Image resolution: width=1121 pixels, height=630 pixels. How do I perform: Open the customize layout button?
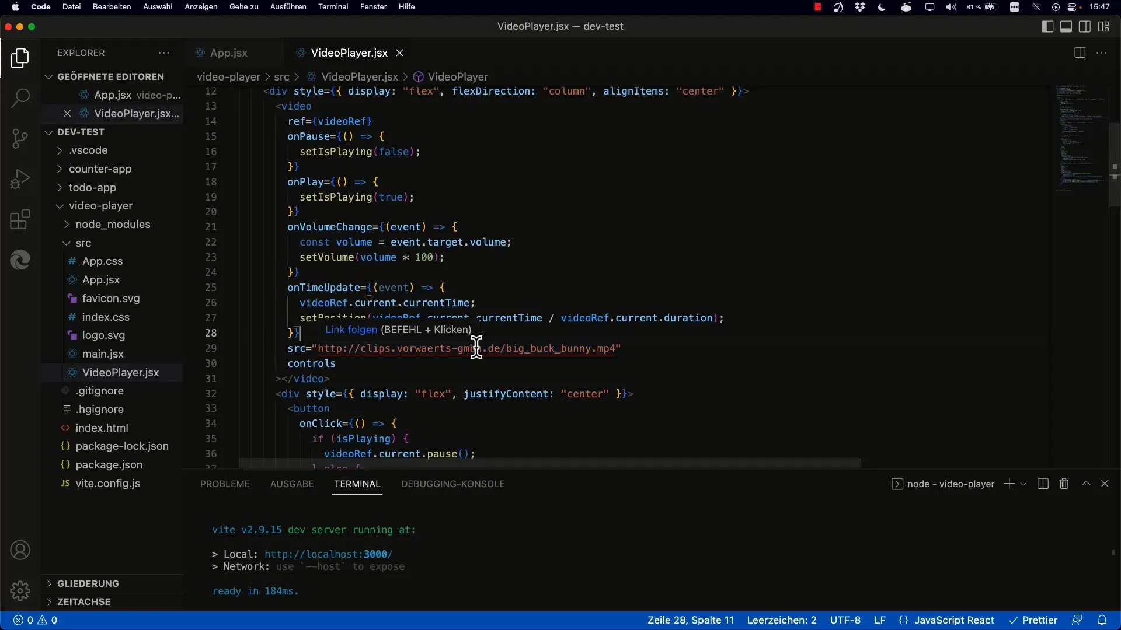(x=1103, y=26)
